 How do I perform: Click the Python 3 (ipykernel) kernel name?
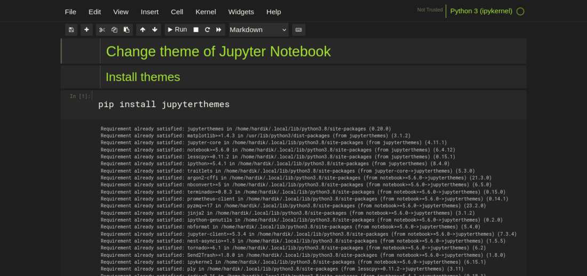(481, 11)
